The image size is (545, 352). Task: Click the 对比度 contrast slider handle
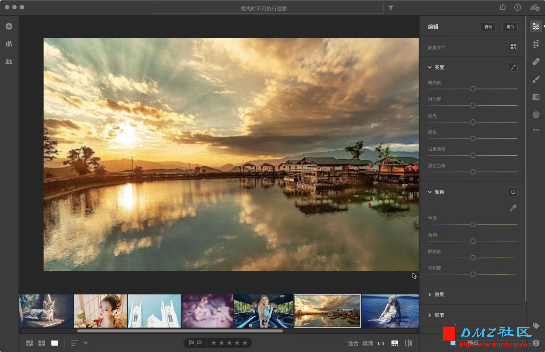pos(473,106)
